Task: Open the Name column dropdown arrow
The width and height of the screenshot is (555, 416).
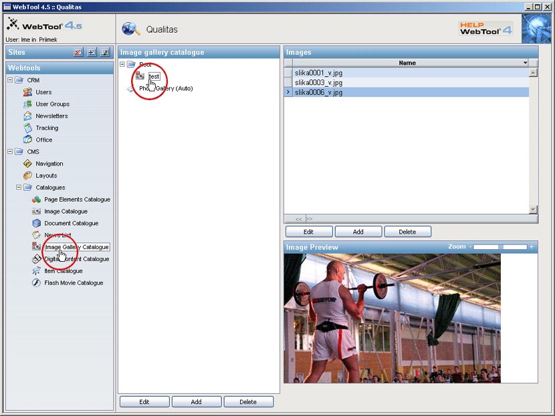Action: point(526,63)
